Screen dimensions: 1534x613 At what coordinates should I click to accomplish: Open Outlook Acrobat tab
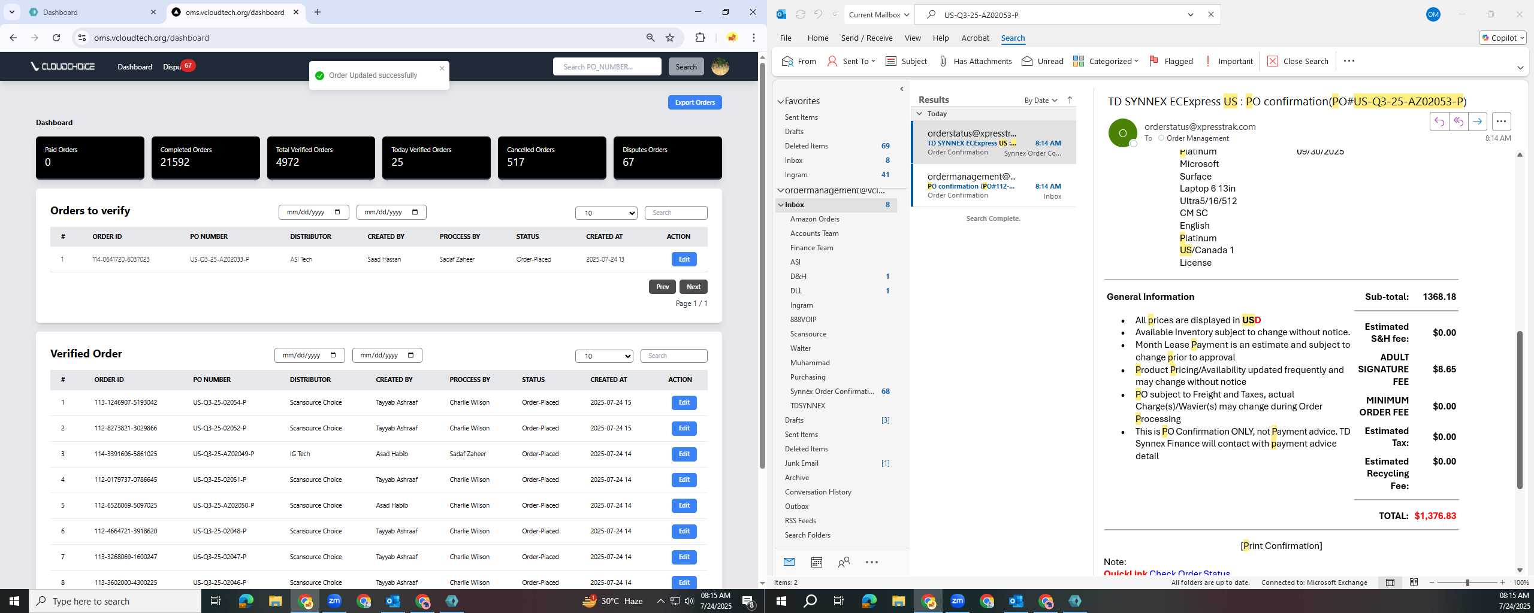point(975,38)
